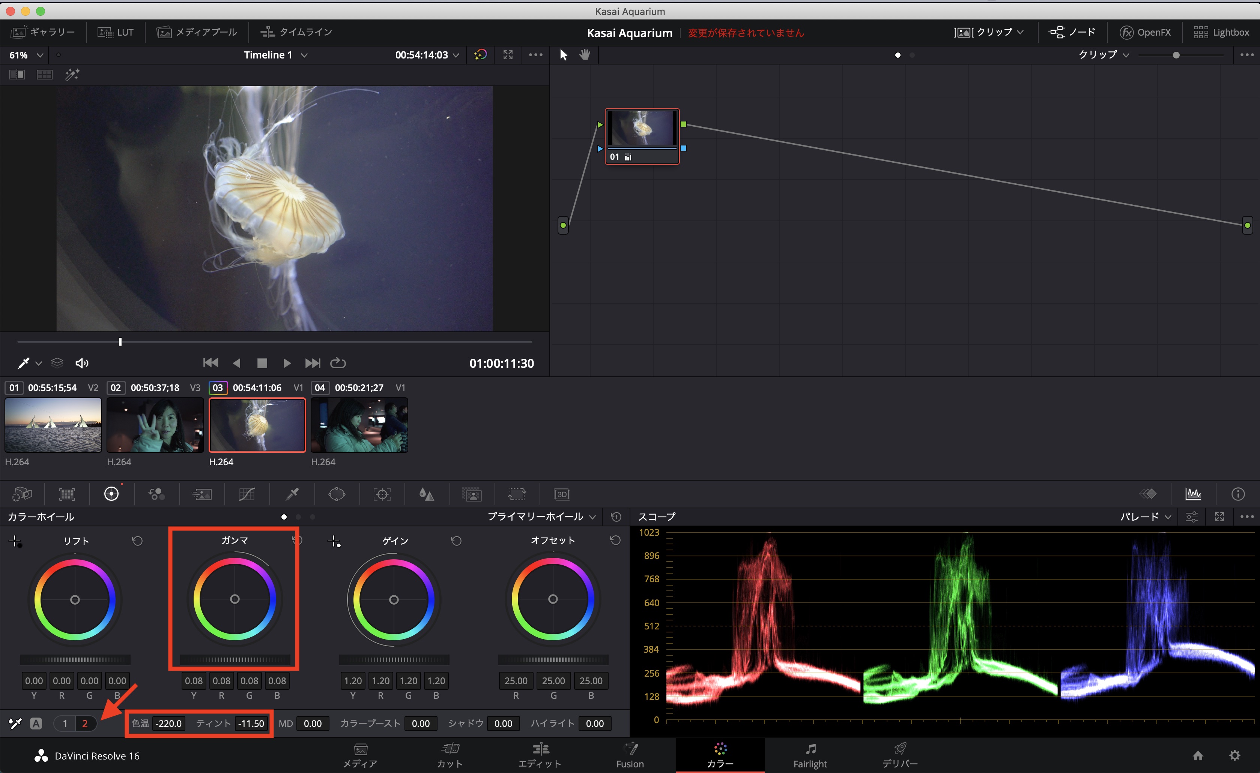1260x773 pixels.
Task: Open the Power Window palette
Action: (337, 494)
